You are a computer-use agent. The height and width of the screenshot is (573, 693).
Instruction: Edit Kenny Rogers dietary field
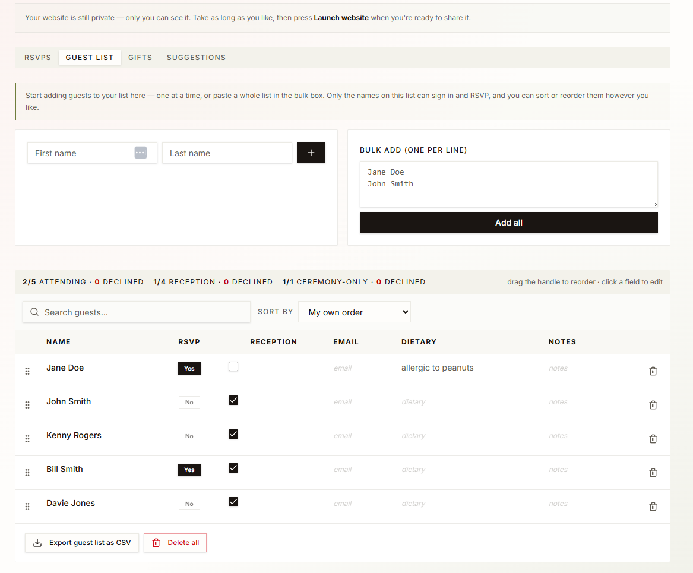[413, 436]
